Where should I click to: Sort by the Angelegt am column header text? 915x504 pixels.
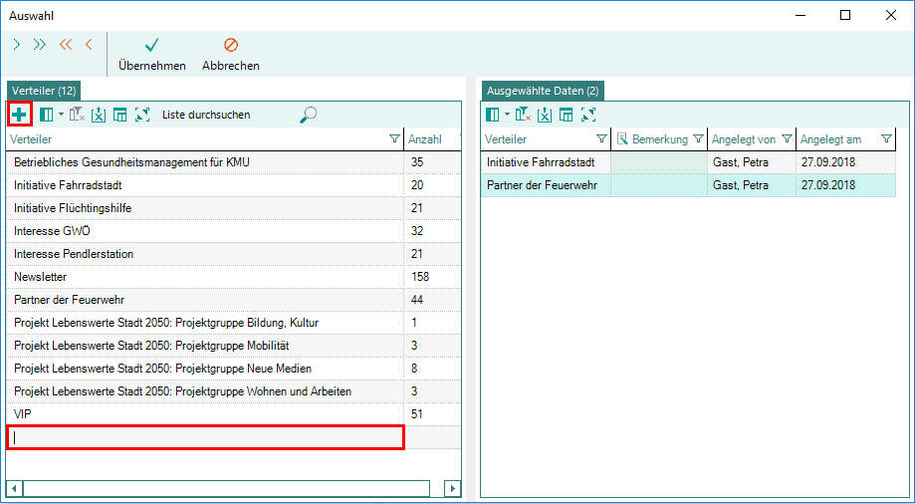[x=830, y=139]
